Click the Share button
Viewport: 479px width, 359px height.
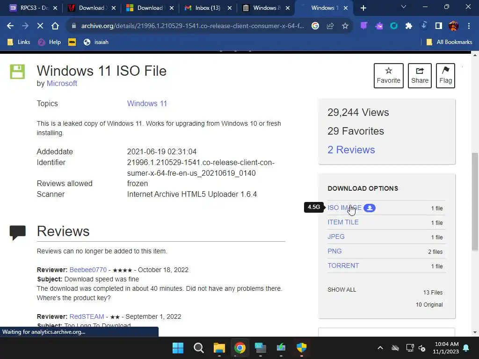420,76
